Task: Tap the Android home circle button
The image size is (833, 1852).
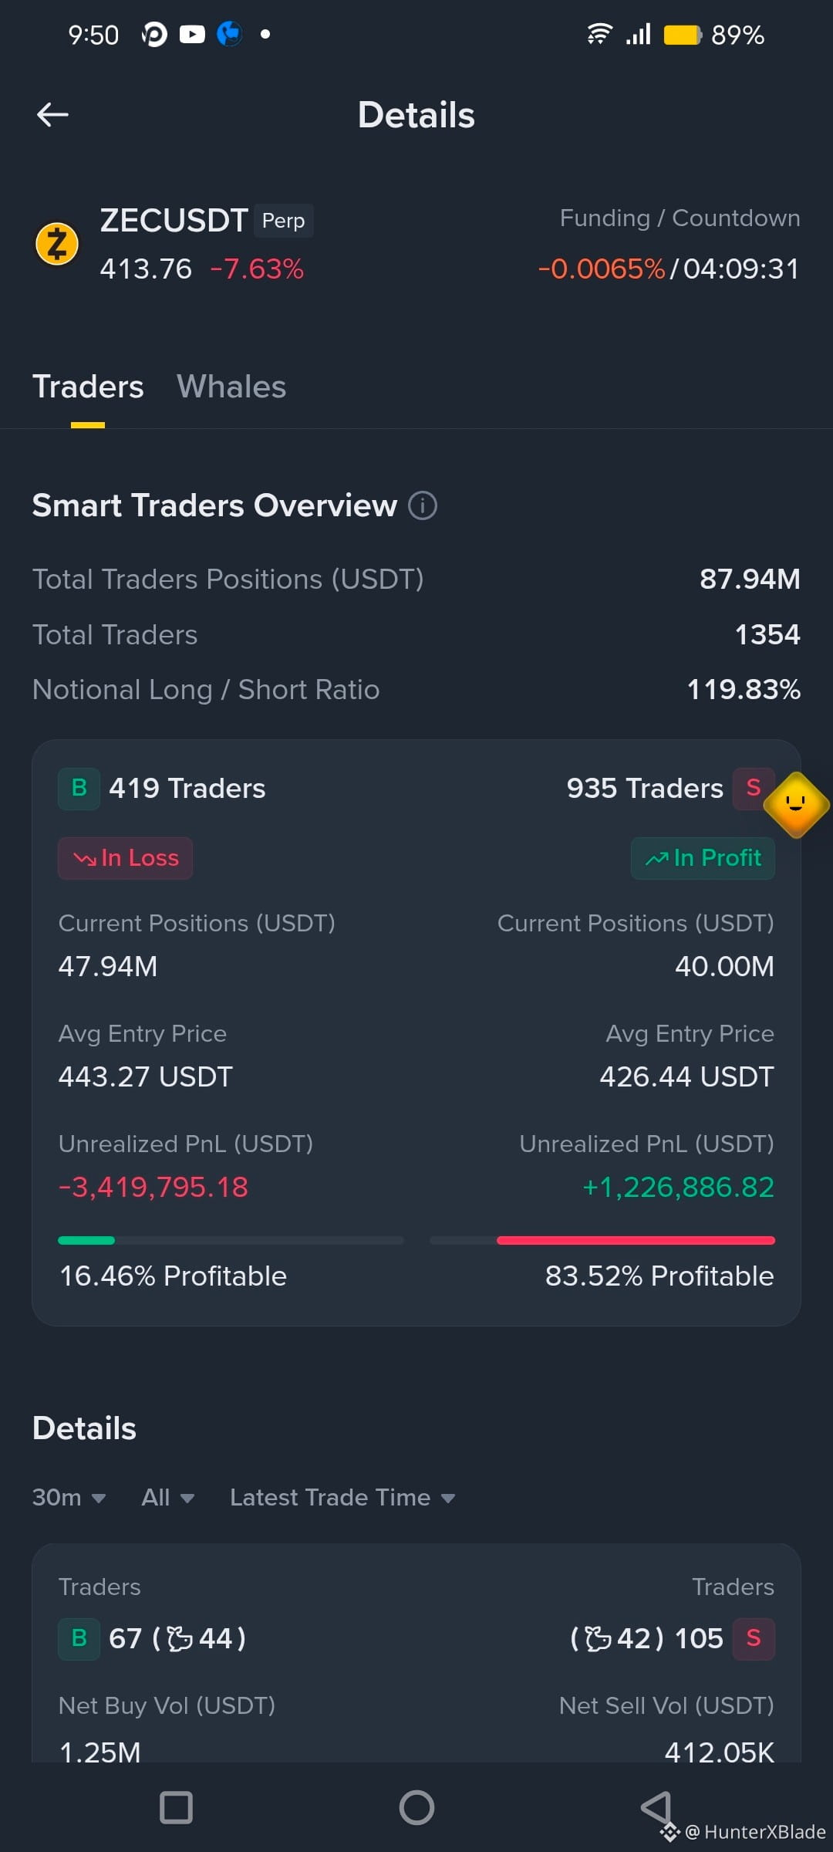Action: tap(416, 1807)
